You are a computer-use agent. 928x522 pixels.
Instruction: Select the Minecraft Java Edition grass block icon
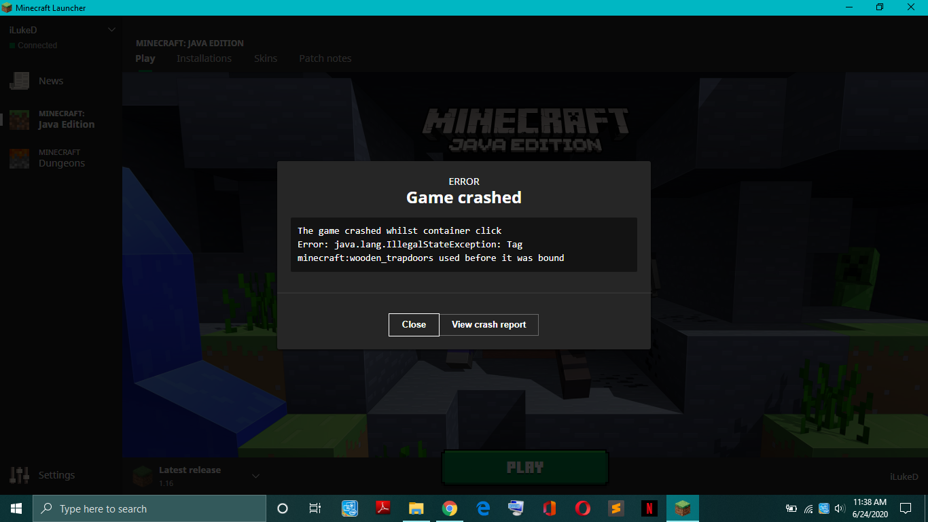19,120
